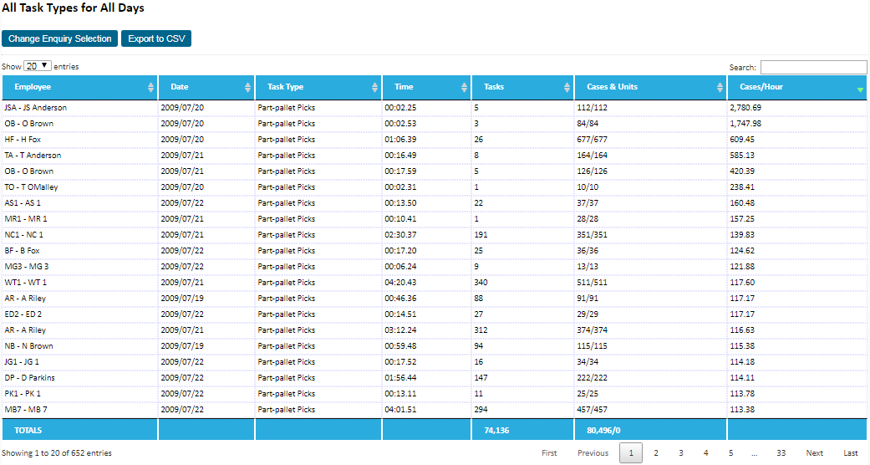Screen dimensions: 870x465
Task: Select employee MG3 - MG 3
Action: coord(27,267)
